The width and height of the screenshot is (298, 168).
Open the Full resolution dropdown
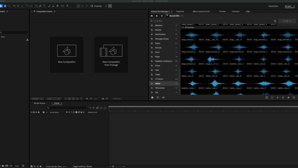[54, 99]
